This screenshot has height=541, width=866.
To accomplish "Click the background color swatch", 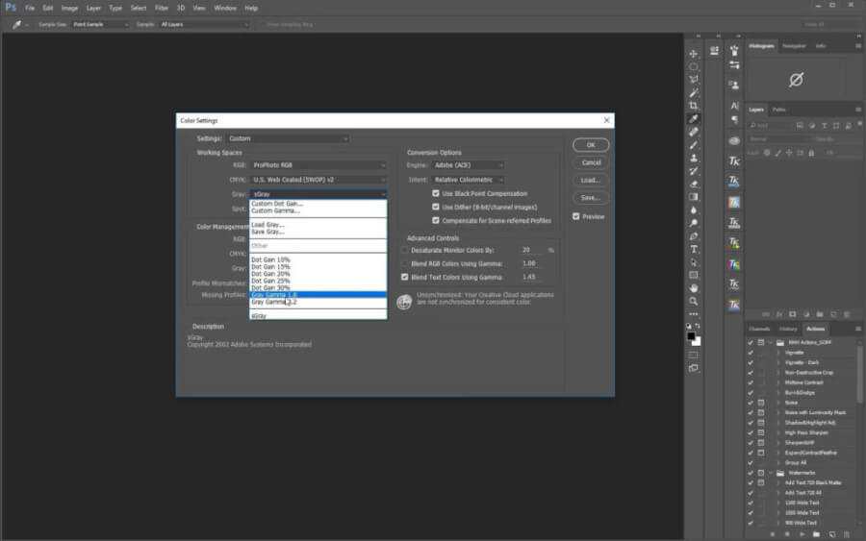I will 698,342.
